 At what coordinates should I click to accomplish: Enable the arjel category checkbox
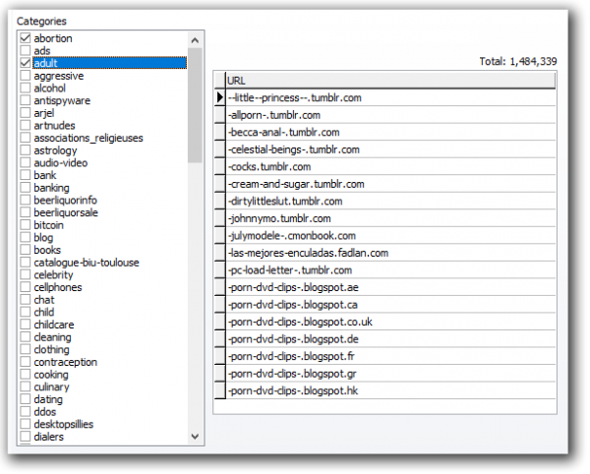26,112
